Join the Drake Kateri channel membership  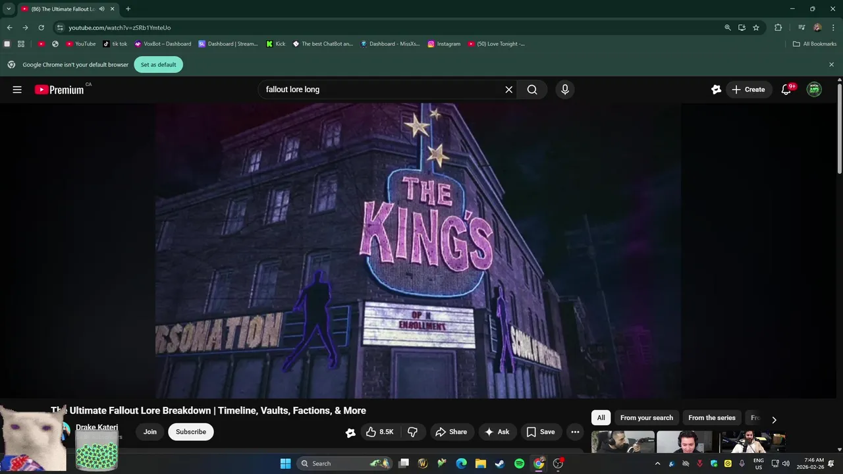tap(150, 432)
